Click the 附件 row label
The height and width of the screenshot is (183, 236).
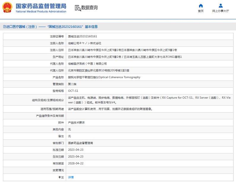[61, 123]
